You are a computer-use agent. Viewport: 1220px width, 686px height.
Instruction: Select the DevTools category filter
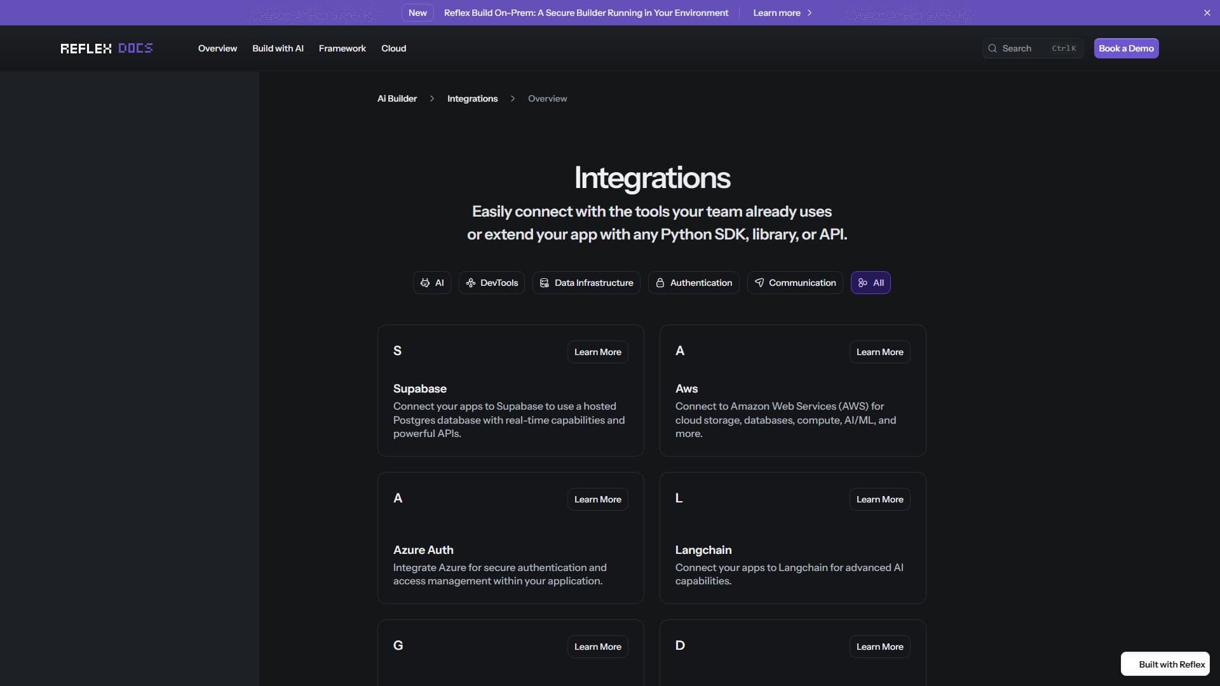tap(492, 283)
